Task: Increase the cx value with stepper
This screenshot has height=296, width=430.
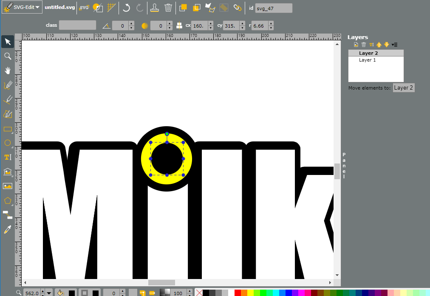Action: point(211,24)
